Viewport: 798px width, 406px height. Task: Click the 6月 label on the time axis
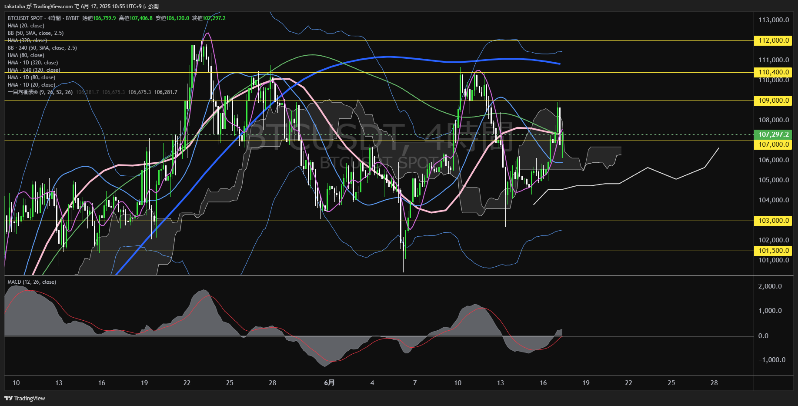click(x=330, y=383)
